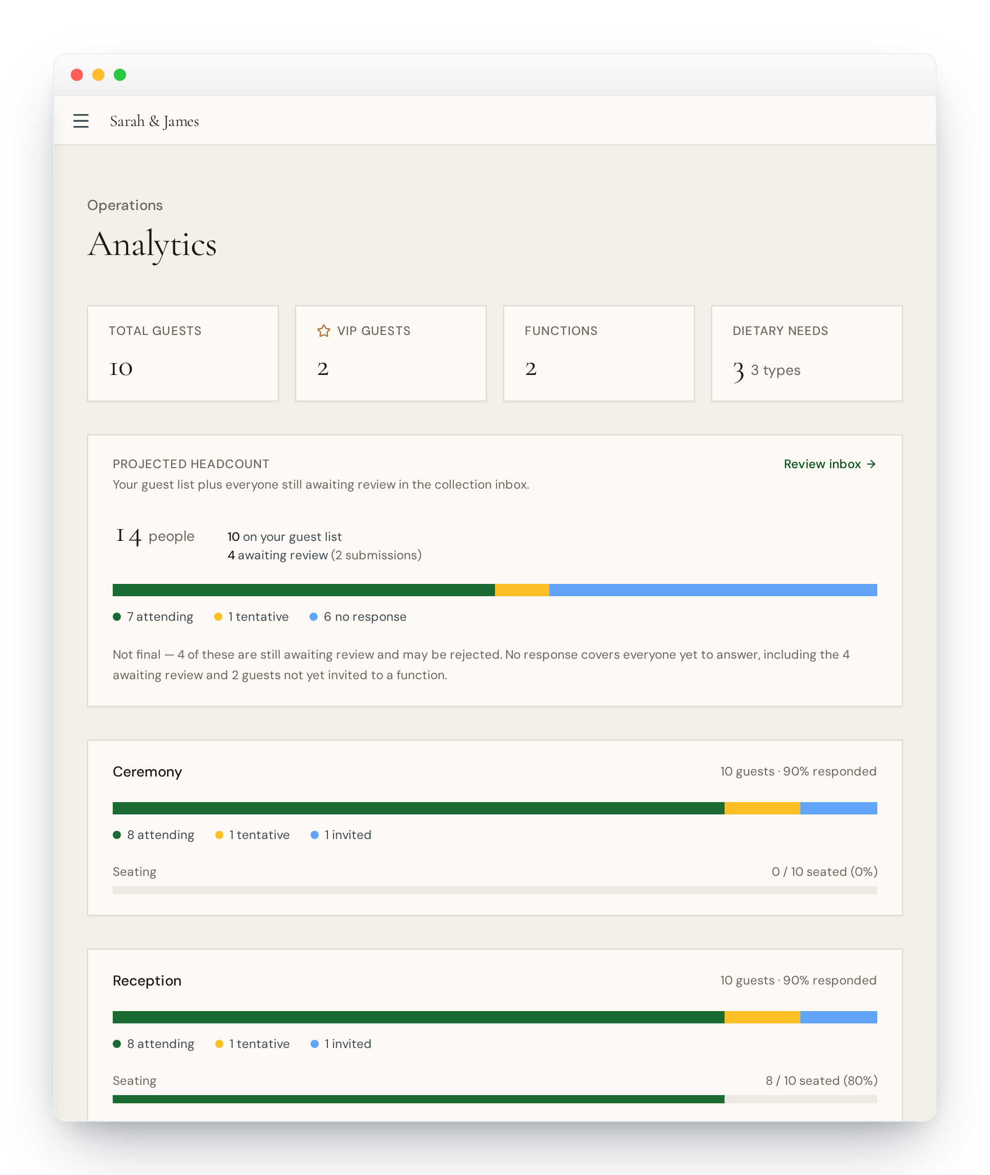Image resolution: width=990 pixels, height=1175 pixels.
Task: Click '10 on your guest list' text
Action: click(x=284, y=537)
